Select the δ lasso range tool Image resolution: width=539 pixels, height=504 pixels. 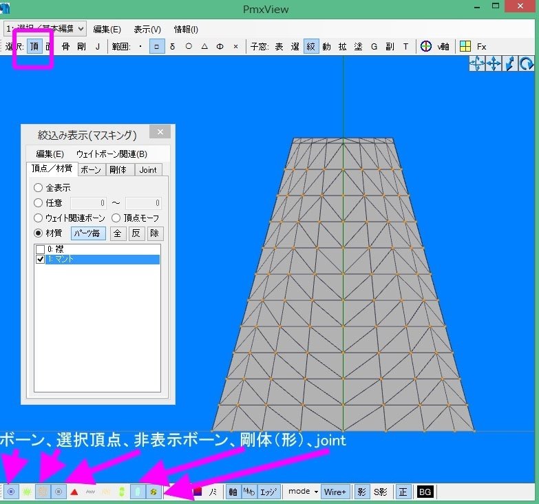(x=173, y=46)
